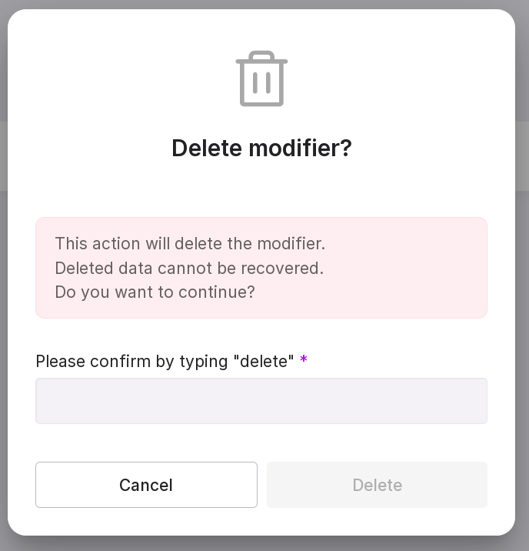This screenshot has height=551, width=529.
Task: Click the word "Cancel" on the outlined button
Action: 146,485
